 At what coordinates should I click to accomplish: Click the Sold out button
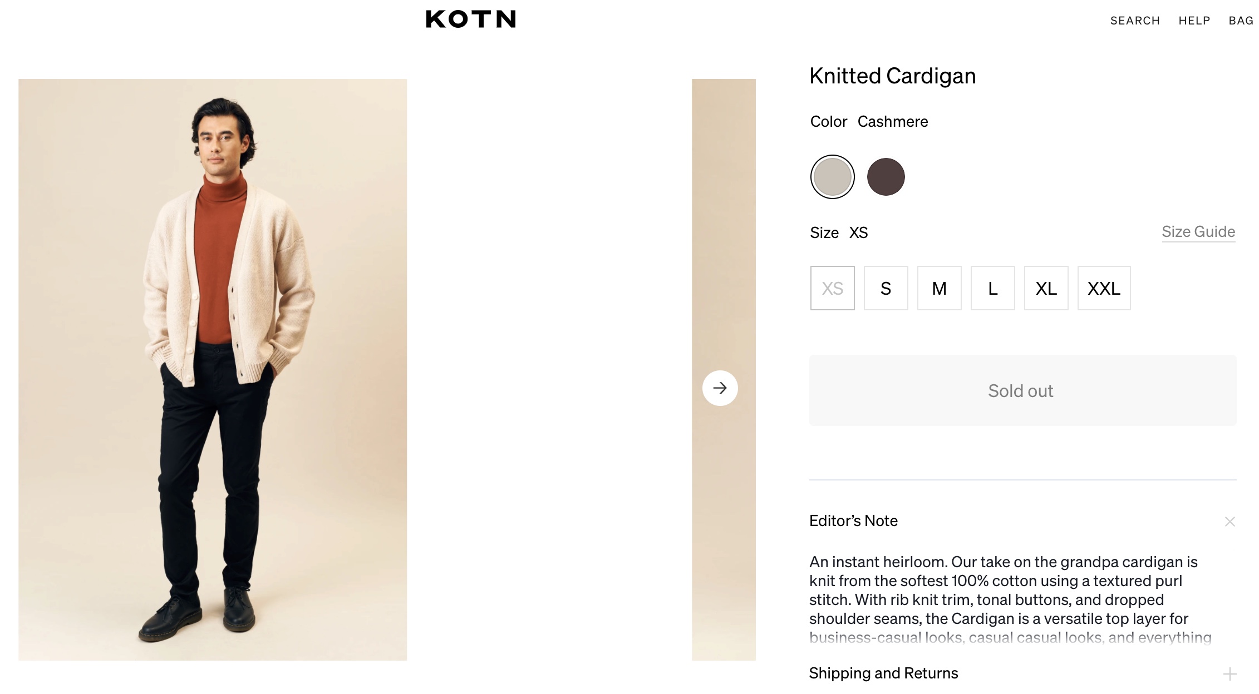click(x=1022, y=390)
